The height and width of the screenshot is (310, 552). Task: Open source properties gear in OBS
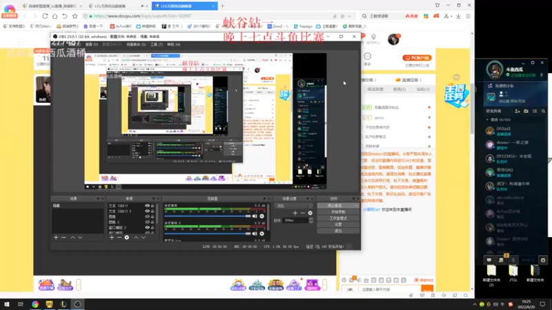(x=127, y=238)
